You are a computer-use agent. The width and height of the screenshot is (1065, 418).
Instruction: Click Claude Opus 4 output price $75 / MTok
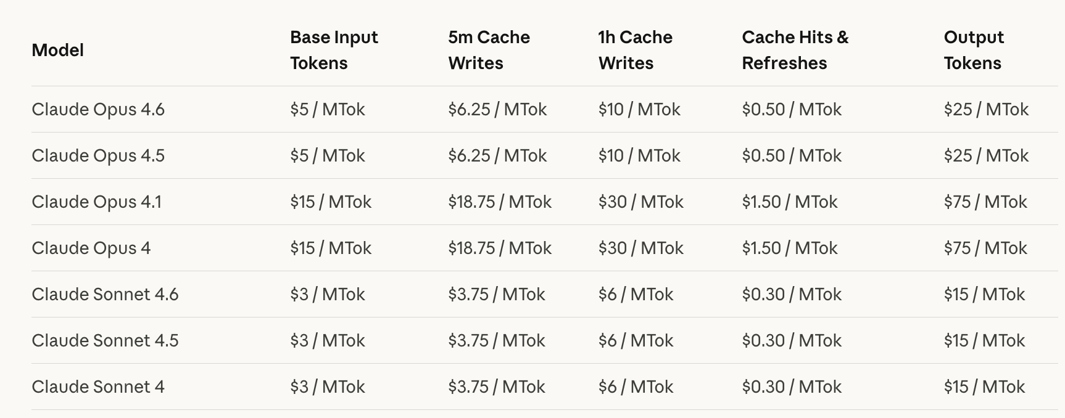[x=985, y=248]
